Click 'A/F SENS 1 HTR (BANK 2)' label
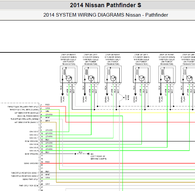 pos(26,113)
